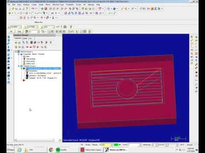Click the help lightbulb icon
The image size is (205, 153).
click(27, 8)
